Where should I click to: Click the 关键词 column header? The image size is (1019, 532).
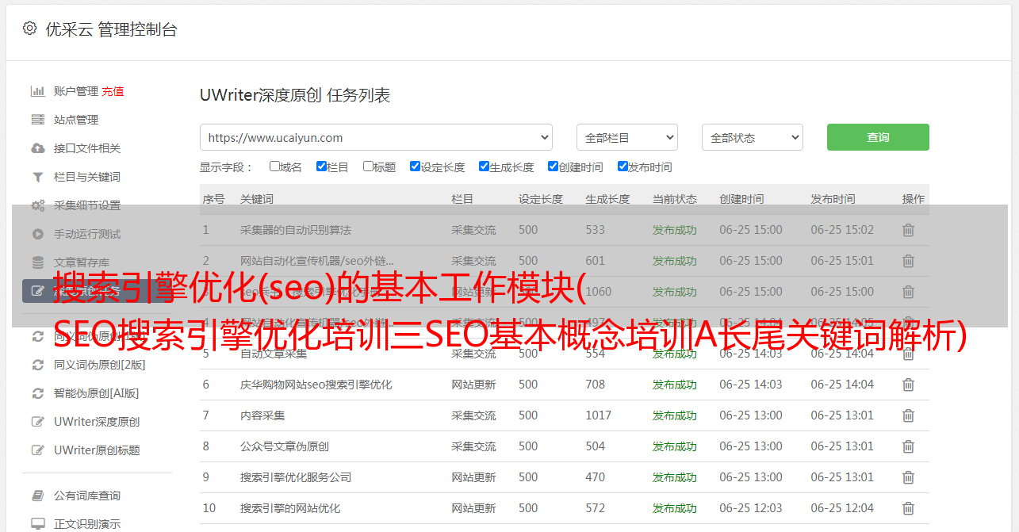(x=257, y=199)
